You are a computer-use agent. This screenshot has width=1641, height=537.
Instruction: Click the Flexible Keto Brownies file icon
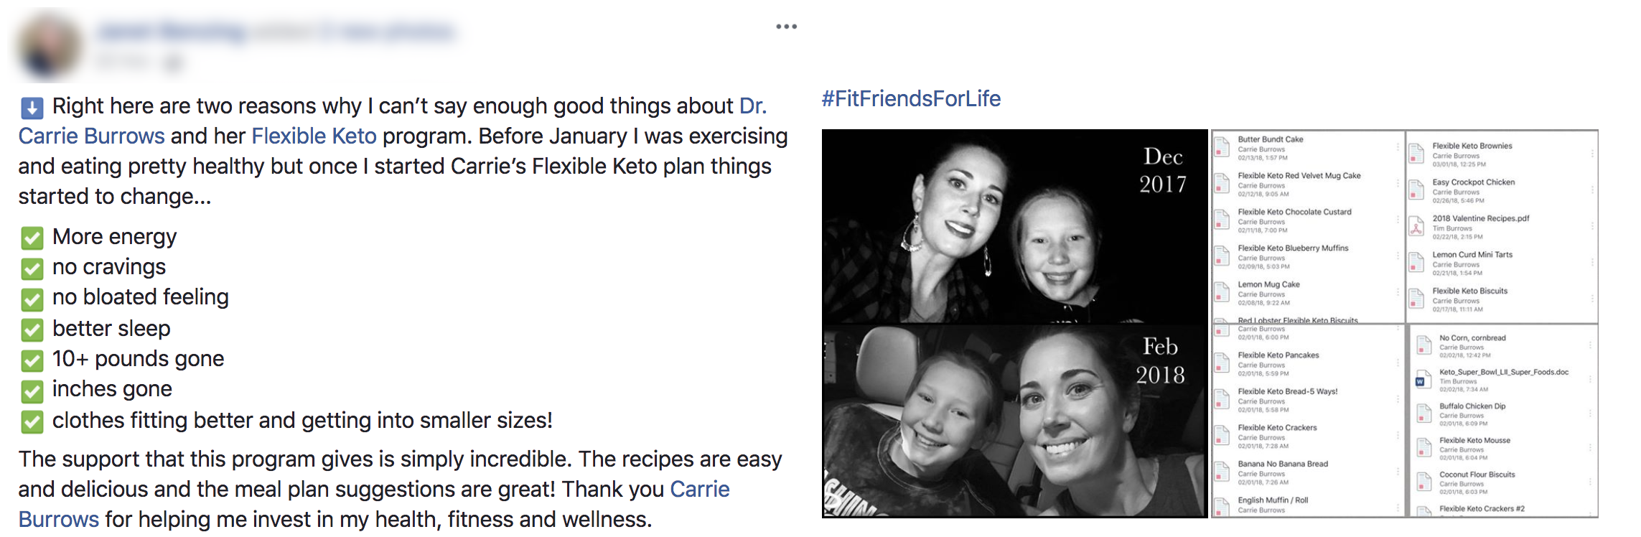click(1416, 154)
